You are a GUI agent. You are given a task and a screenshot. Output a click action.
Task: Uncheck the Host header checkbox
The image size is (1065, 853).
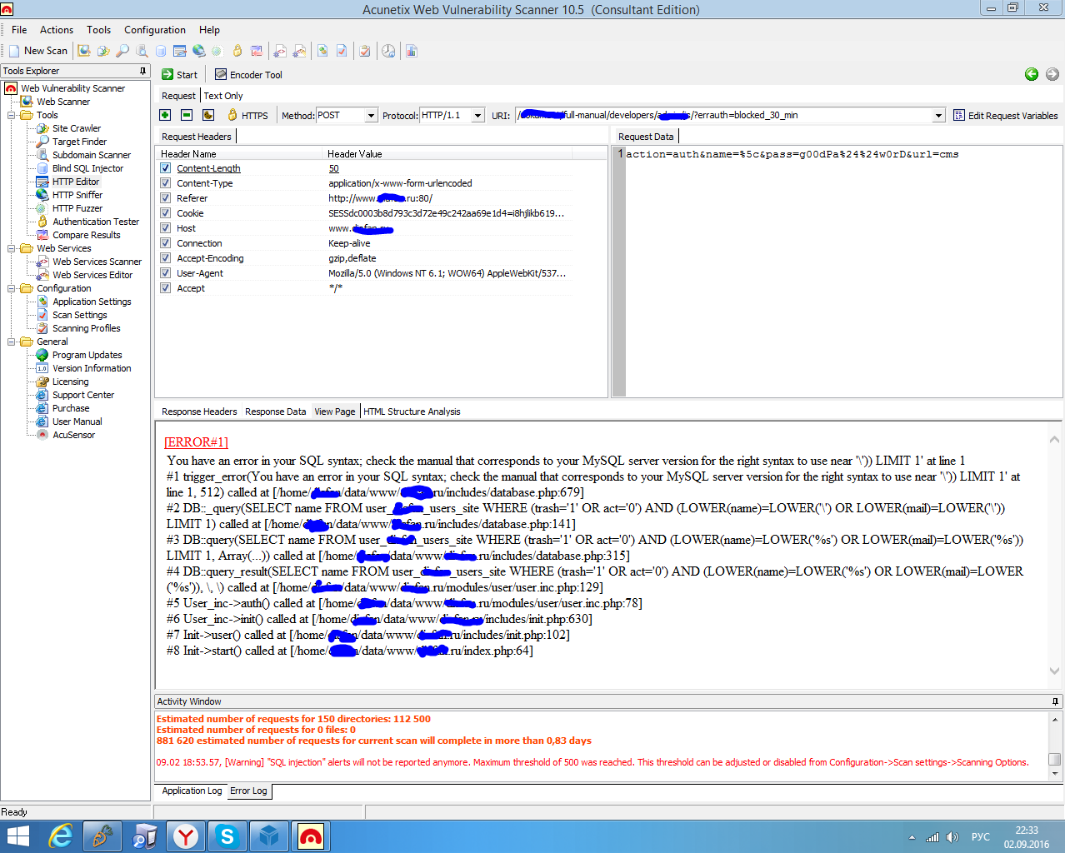[x=166, y=228]
